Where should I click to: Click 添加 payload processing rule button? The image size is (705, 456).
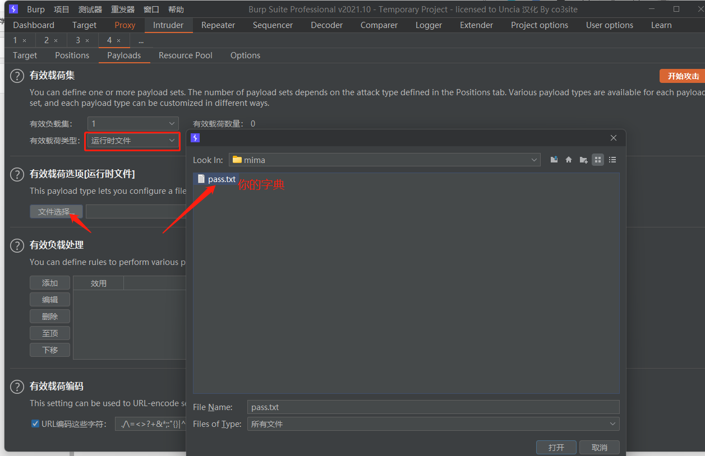(50, 283)
